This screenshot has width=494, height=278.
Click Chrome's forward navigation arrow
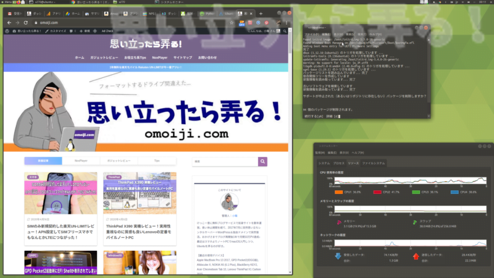17,23
